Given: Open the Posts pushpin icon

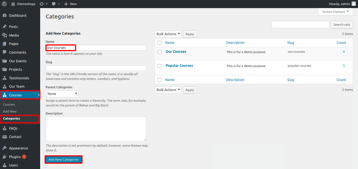Looking at the screenshot, I should [4, 27].
